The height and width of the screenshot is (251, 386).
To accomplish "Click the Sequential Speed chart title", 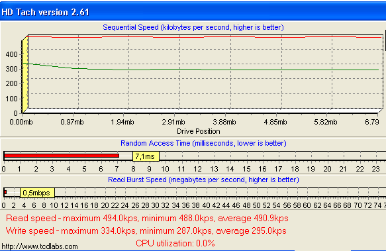I will pyautogui.click(x=193, y=27).
